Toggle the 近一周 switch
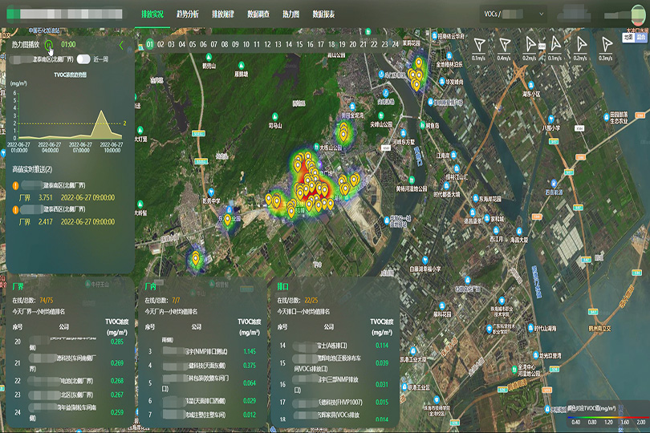Screen dimensions: 650x433 pyautogui.click(x=83, y=59)
